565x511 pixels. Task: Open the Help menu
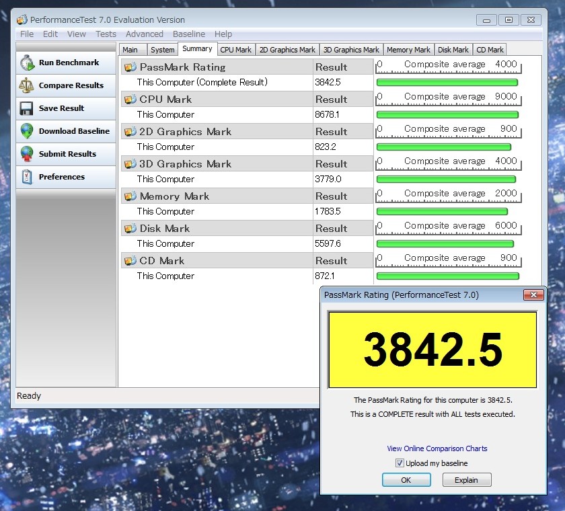click(x=223, y=34)
